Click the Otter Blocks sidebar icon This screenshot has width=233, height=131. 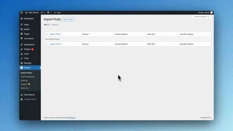pyautogui.click(x=22, y=95)
